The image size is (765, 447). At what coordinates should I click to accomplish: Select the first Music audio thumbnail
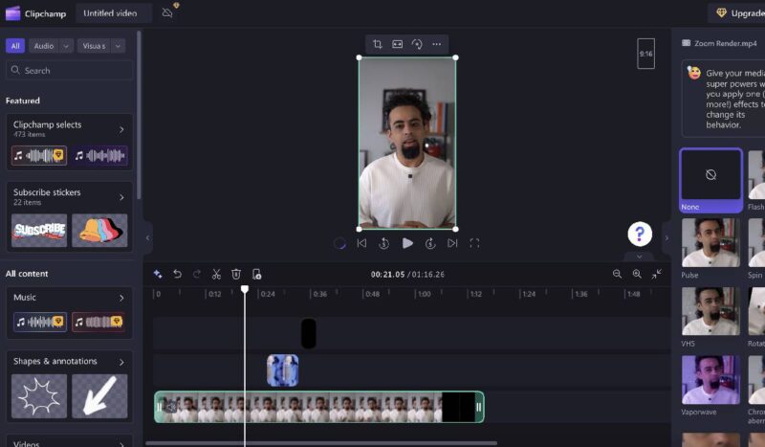coord(40,322)
